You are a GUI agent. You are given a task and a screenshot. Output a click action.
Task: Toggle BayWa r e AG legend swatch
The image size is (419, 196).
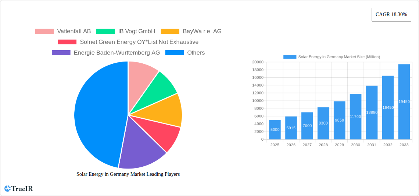pyautogui.click(x=170, y=31)
